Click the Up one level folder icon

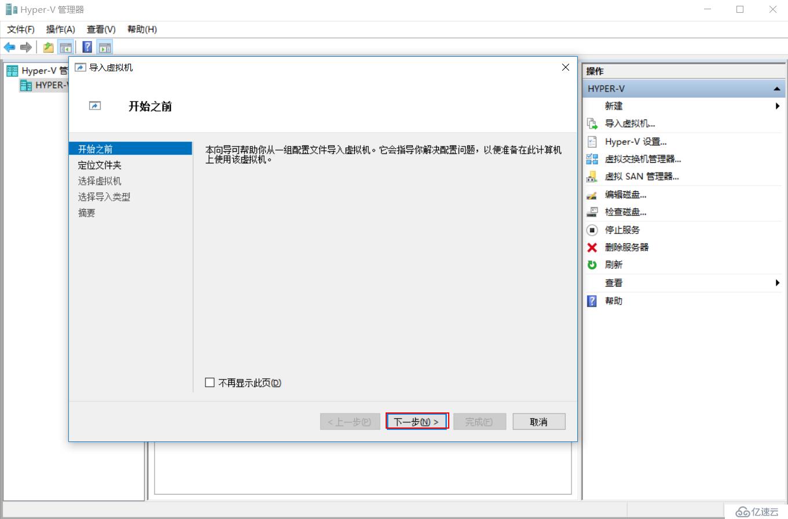pyautogui.click(x=49, y=47)
